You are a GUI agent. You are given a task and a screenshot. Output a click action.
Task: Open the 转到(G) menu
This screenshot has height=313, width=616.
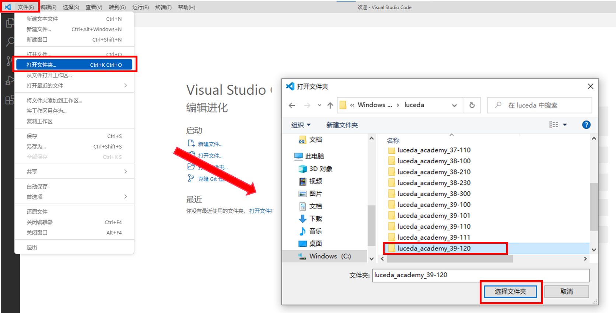pyautogui.click(x=117, y=7)
